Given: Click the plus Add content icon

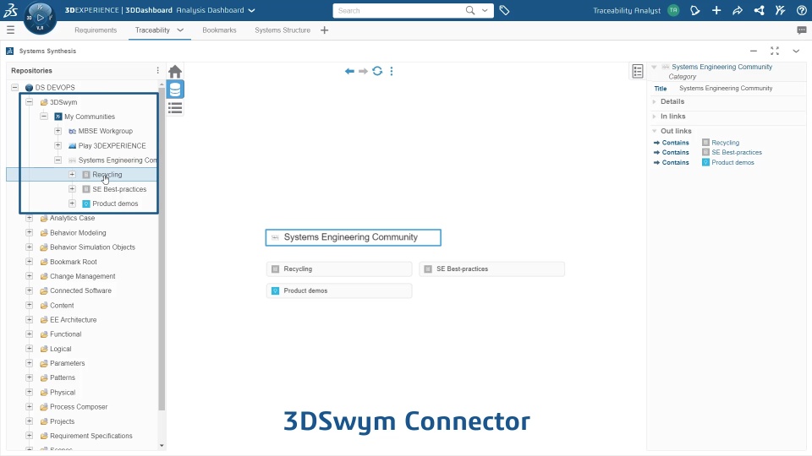Looking at the screenshot, I should (x=716, y=10).
